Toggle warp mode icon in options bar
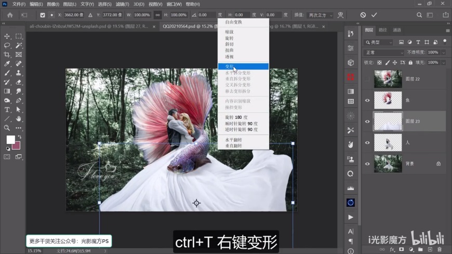The width and height of the screenshot is (452, 254). tap(340, 15)
